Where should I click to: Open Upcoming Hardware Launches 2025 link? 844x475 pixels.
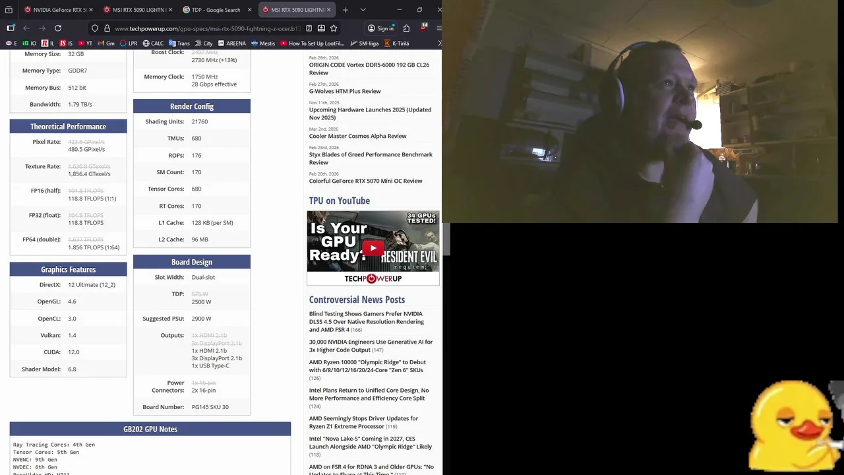tap(370, 113)
